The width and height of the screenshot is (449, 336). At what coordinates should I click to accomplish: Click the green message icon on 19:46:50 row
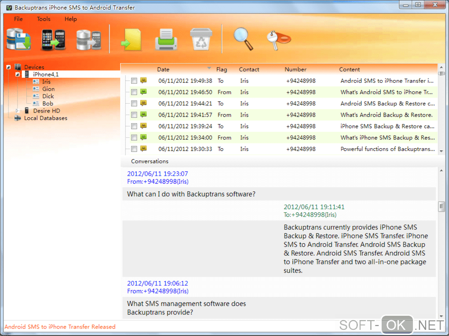pyautogui.click(x=144, y=92)
